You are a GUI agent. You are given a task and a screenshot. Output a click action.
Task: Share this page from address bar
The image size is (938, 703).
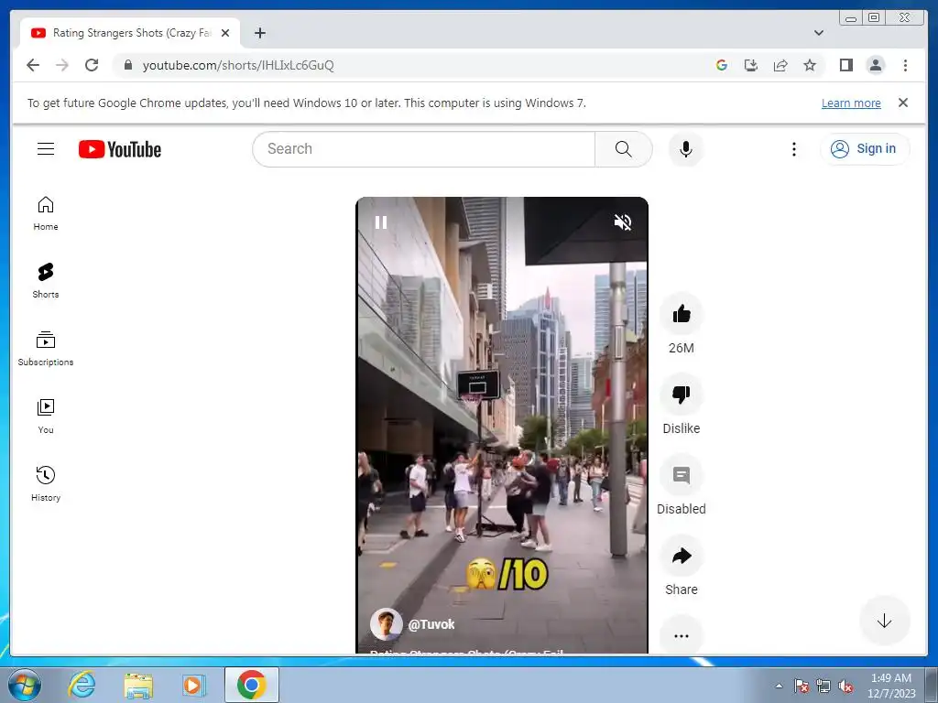pyautogui.click(x=780, y=65)
